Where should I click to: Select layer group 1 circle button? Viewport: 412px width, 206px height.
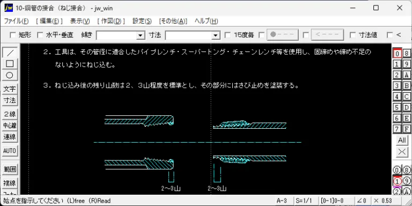(x=398, y=181)
